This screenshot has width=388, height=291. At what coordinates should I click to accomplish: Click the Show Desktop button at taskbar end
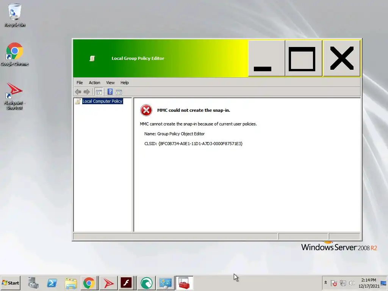(x=384, y=283)
